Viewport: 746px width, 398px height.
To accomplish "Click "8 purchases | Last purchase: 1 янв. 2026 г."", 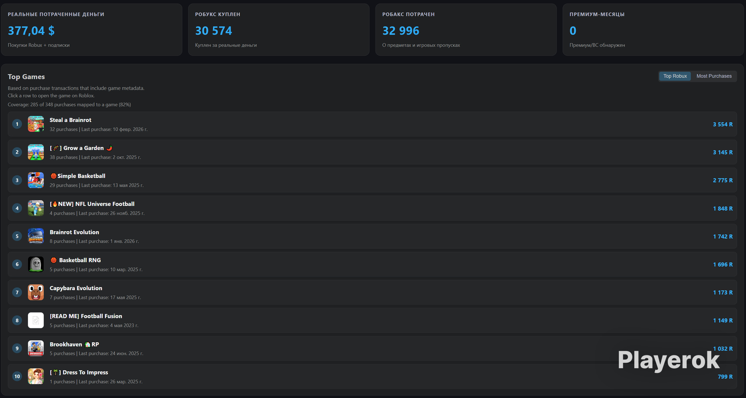I will pyautogui.click(x=94, y=241).
